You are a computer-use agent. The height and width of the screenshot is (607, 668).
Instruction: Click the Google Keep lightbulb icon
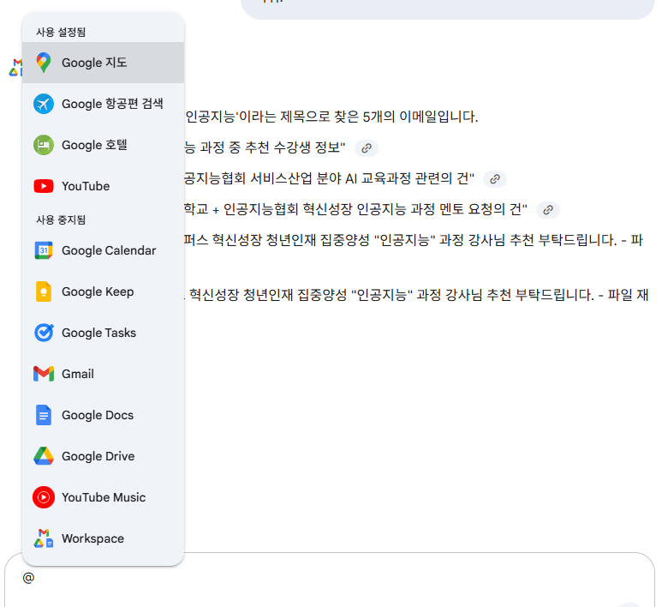point(44,291)
